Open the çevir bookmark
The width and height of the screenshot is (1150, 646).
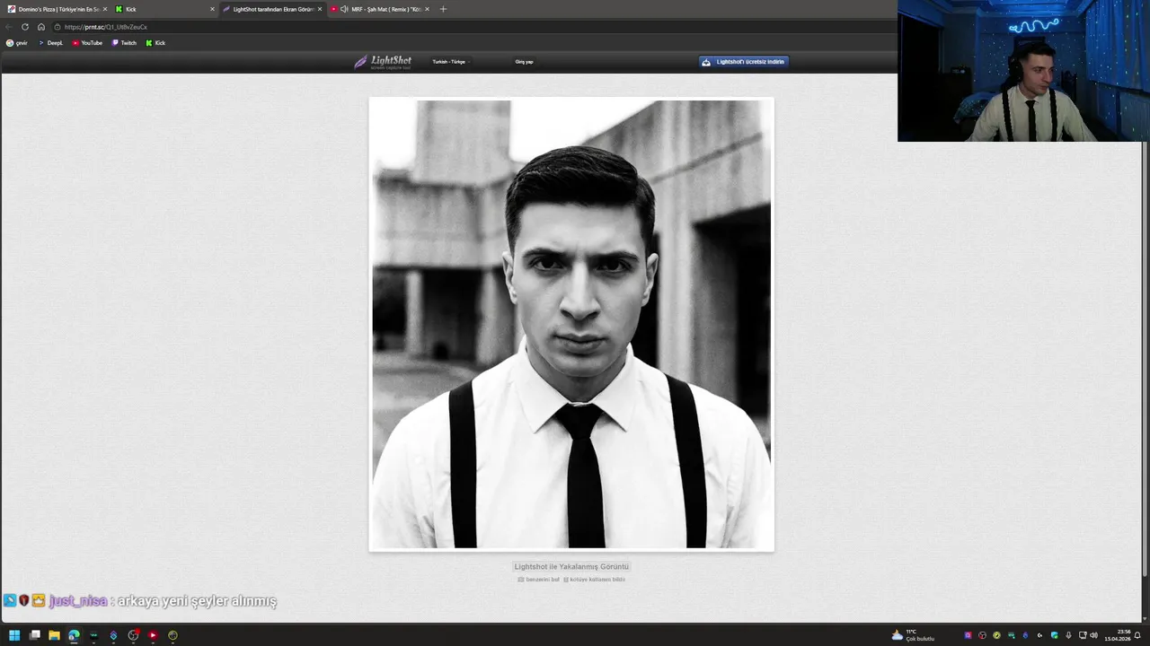[x=17, y=43]
